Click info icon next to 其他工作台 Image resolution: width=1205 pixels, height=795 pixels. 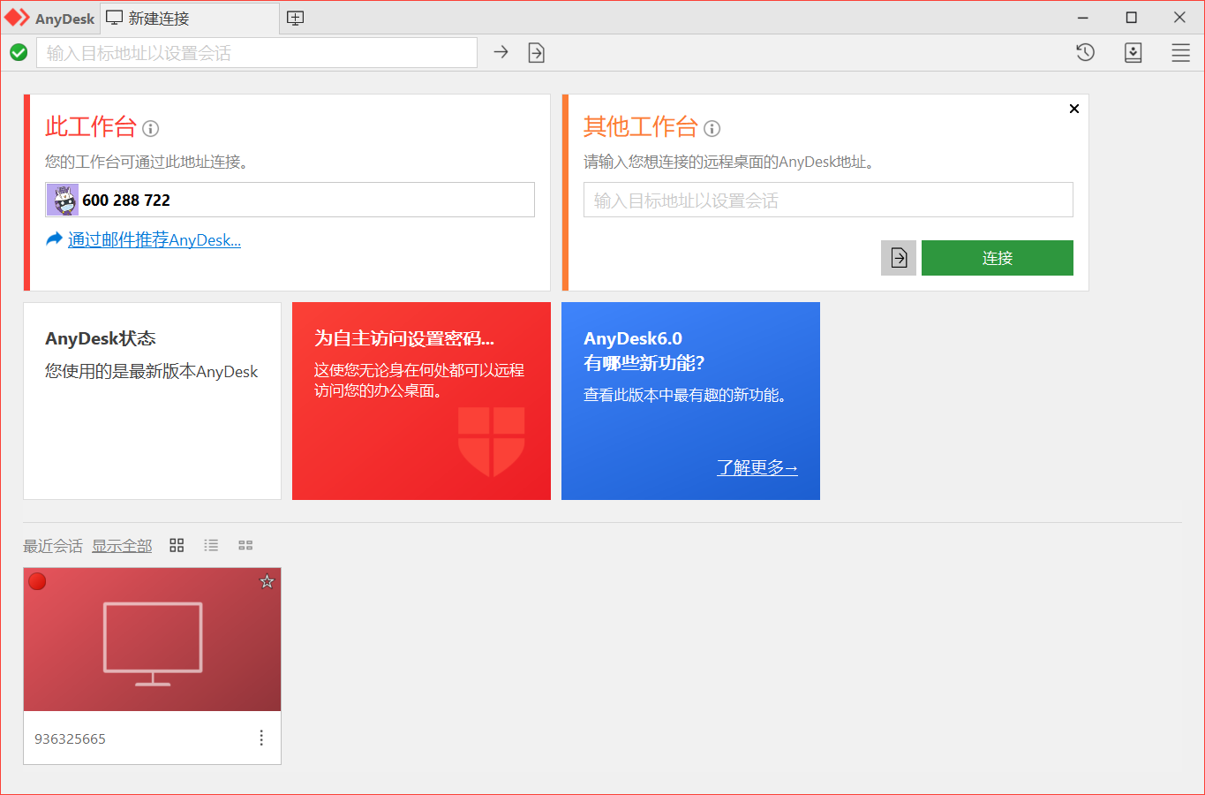coord(712,129)
